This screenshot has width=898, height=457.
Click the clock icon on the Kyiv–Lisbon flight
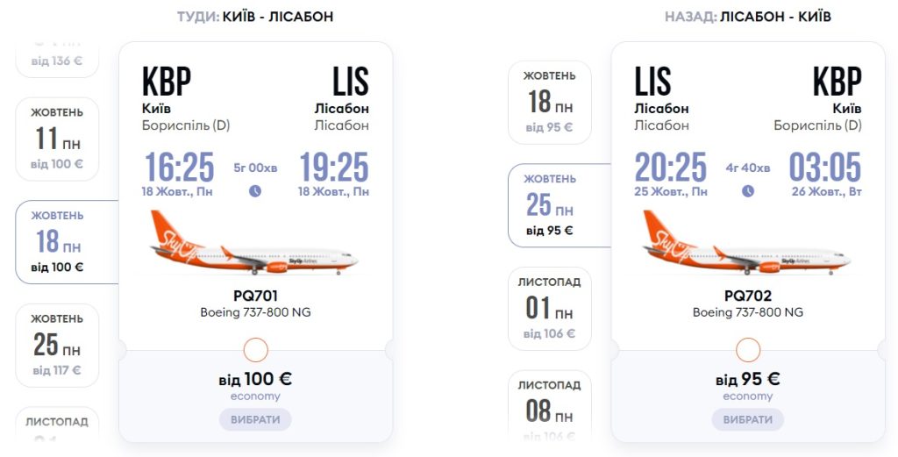click(x=255, y=191)
